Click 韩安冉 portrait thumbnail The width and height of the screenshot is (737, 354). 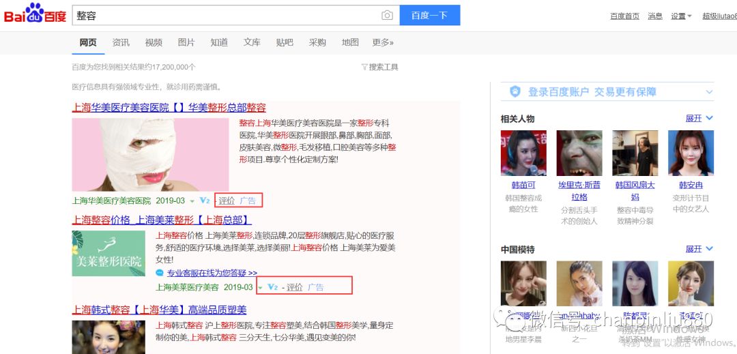point(691,153)
